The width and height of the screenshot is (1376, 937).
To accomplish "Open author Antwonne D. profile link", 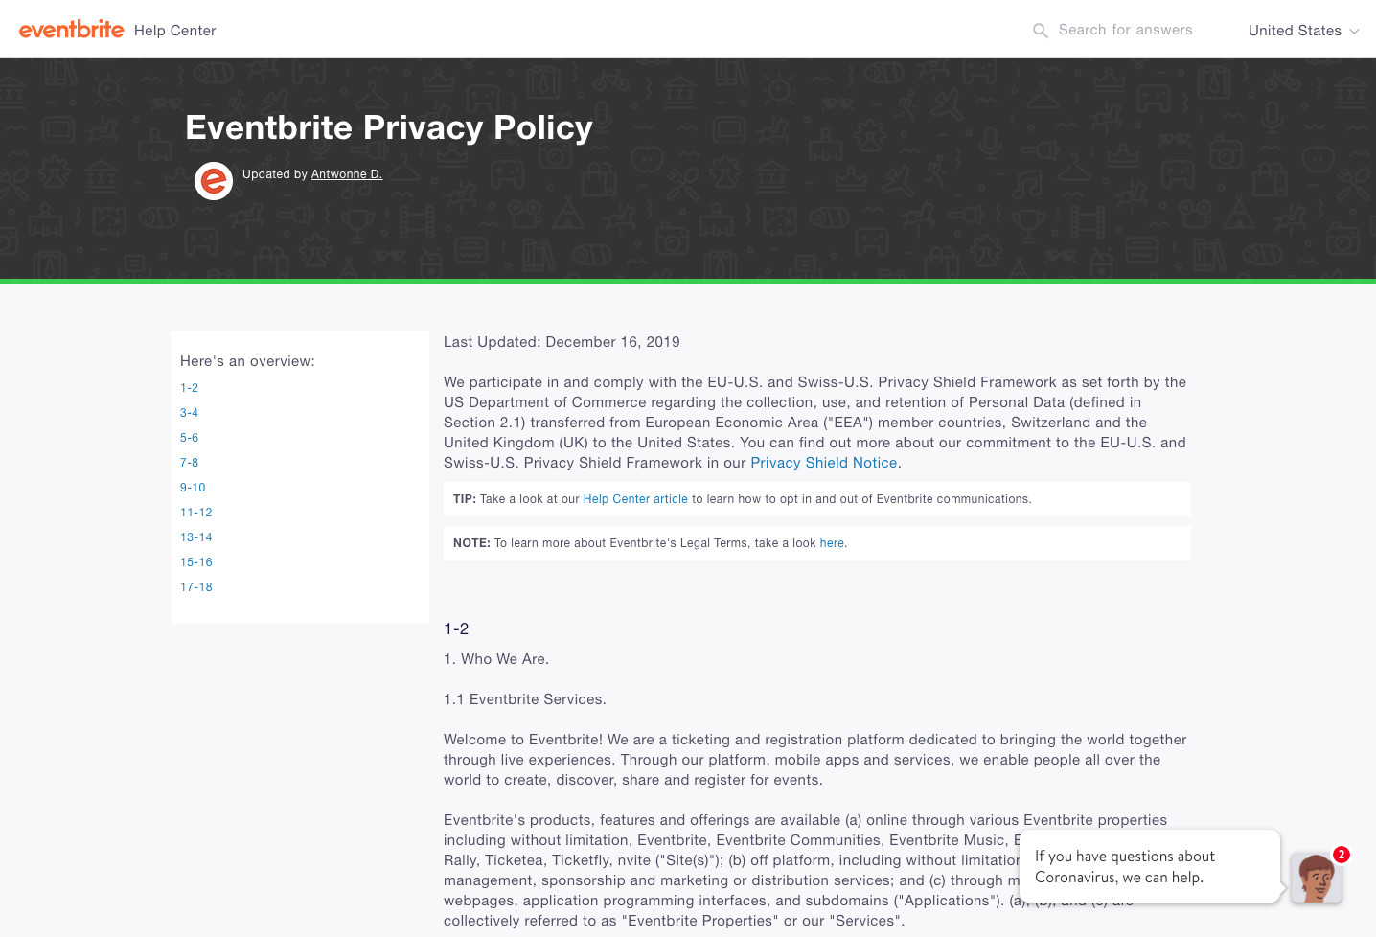I will 347,174.
